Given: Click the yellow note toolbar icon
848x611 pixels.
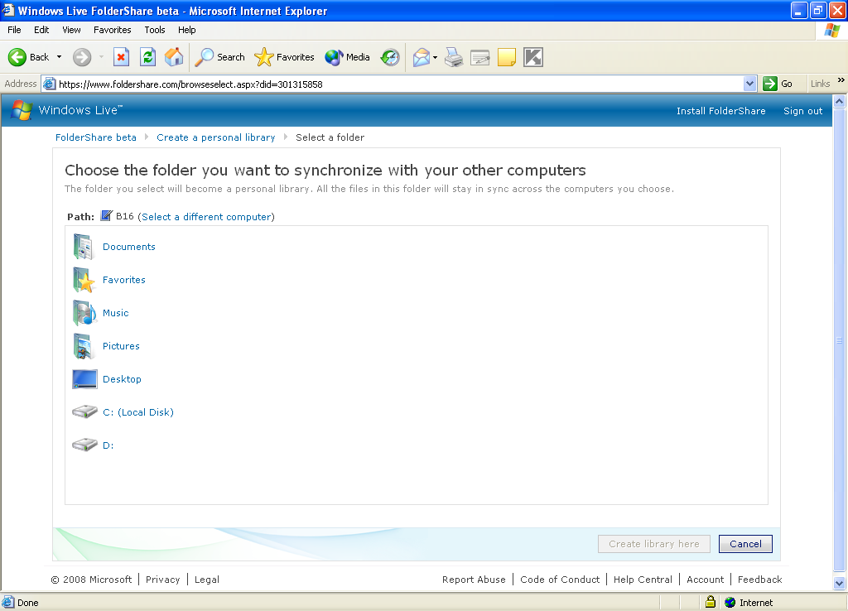Looking at the screenshot, I should [x=507, y=57].
